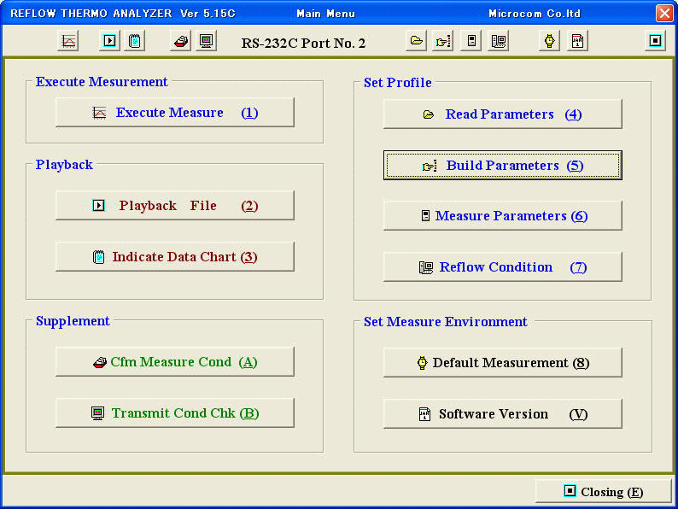This screenshot has height=509, width=678.
Task: Click the Build Parameters hand toolbar icon
Action: [x=443, y=42]
